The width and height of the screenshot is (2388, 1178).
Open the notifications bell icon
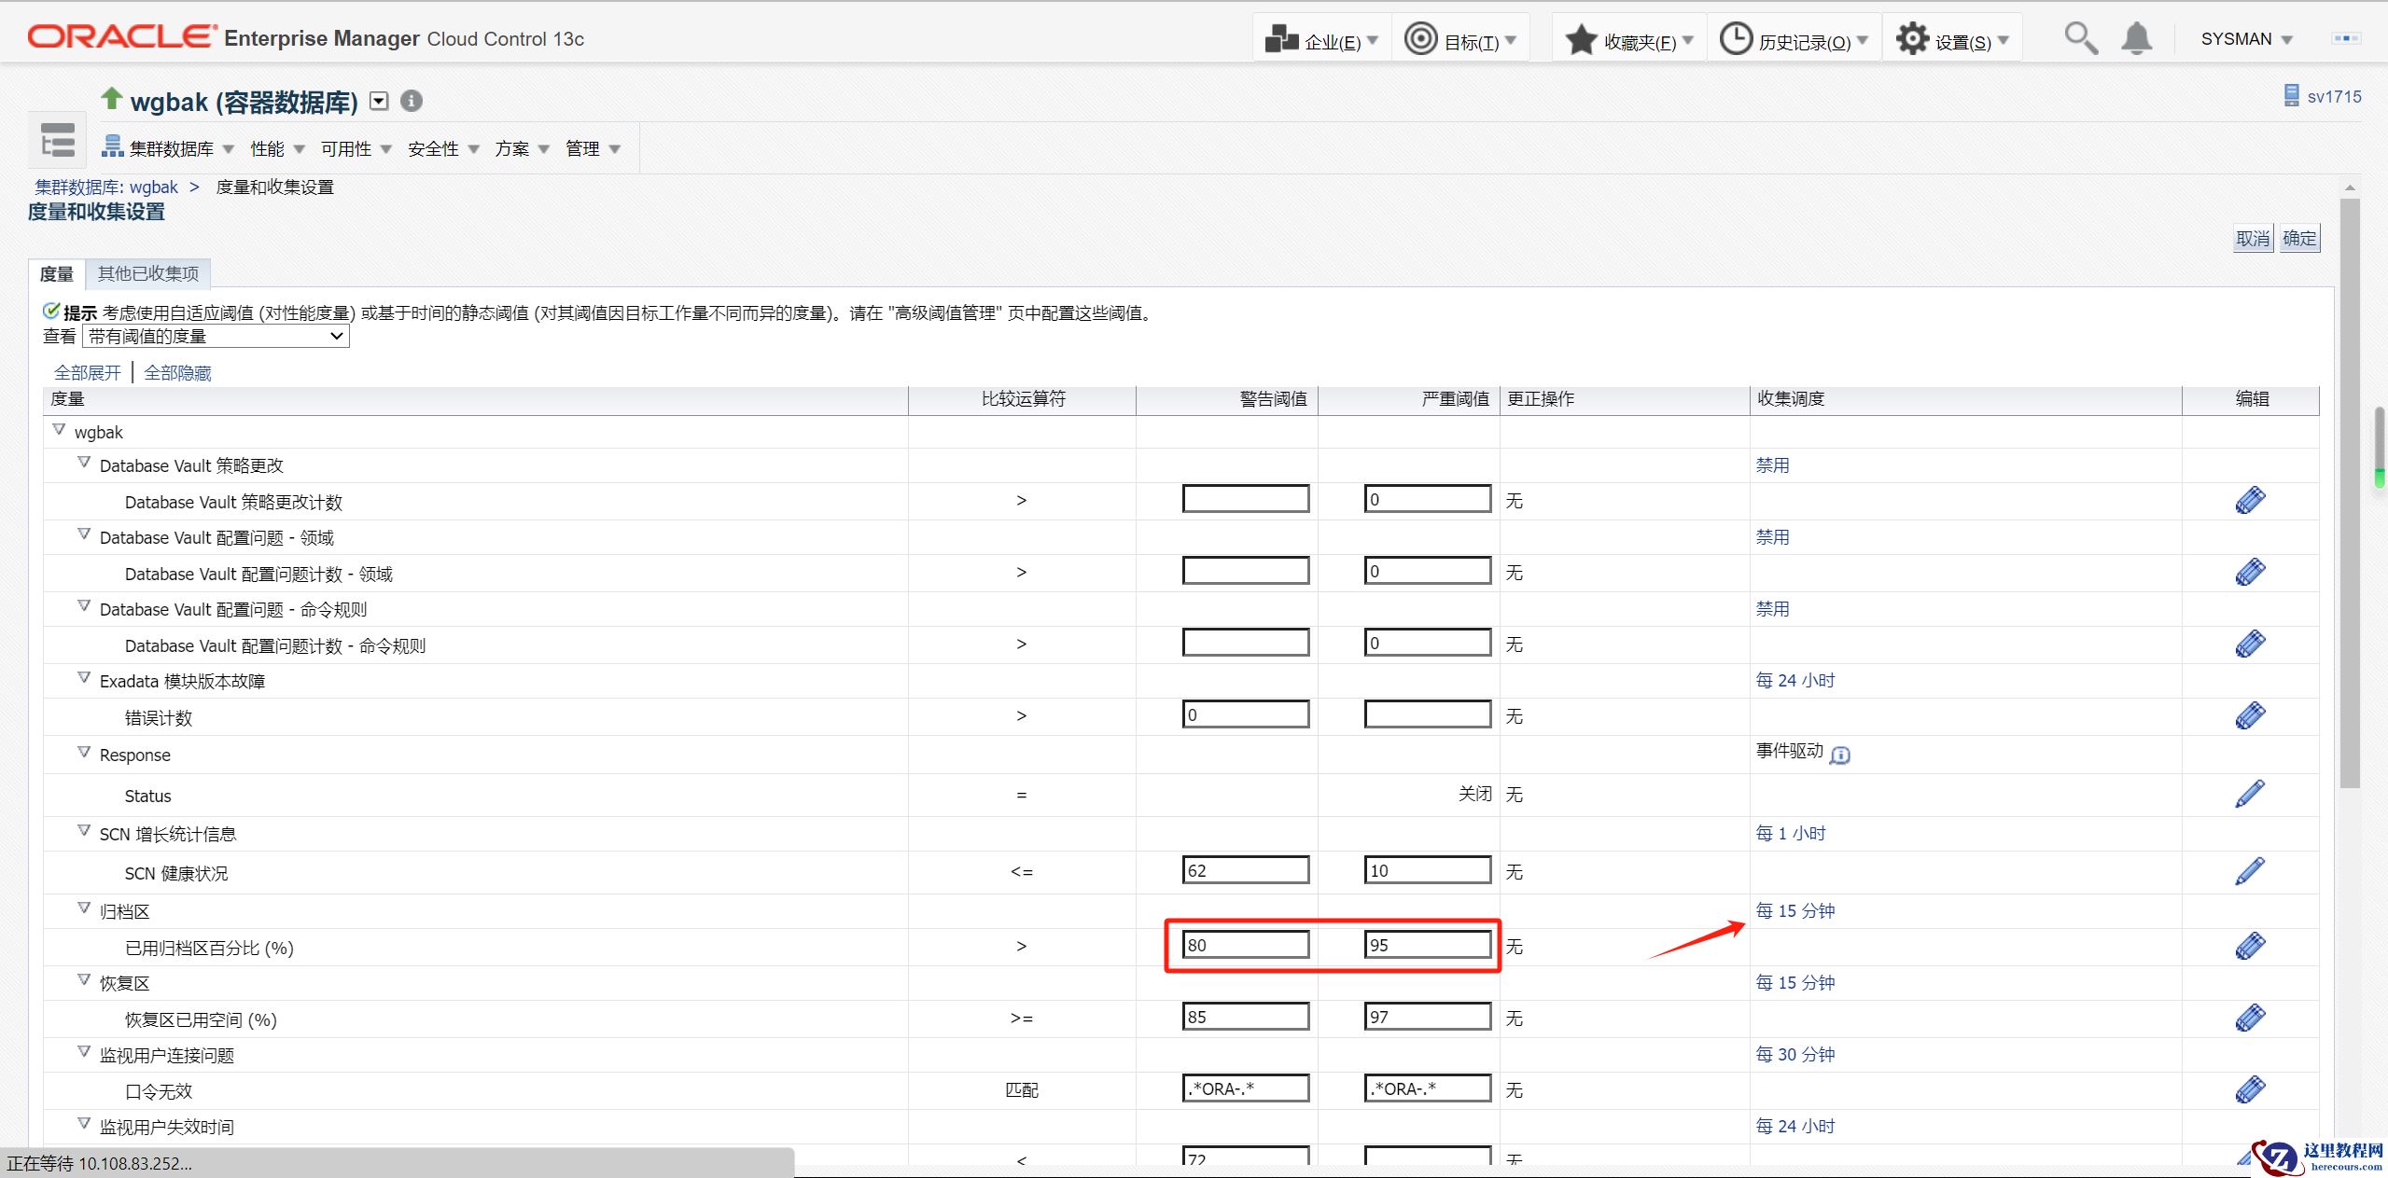2136,38
